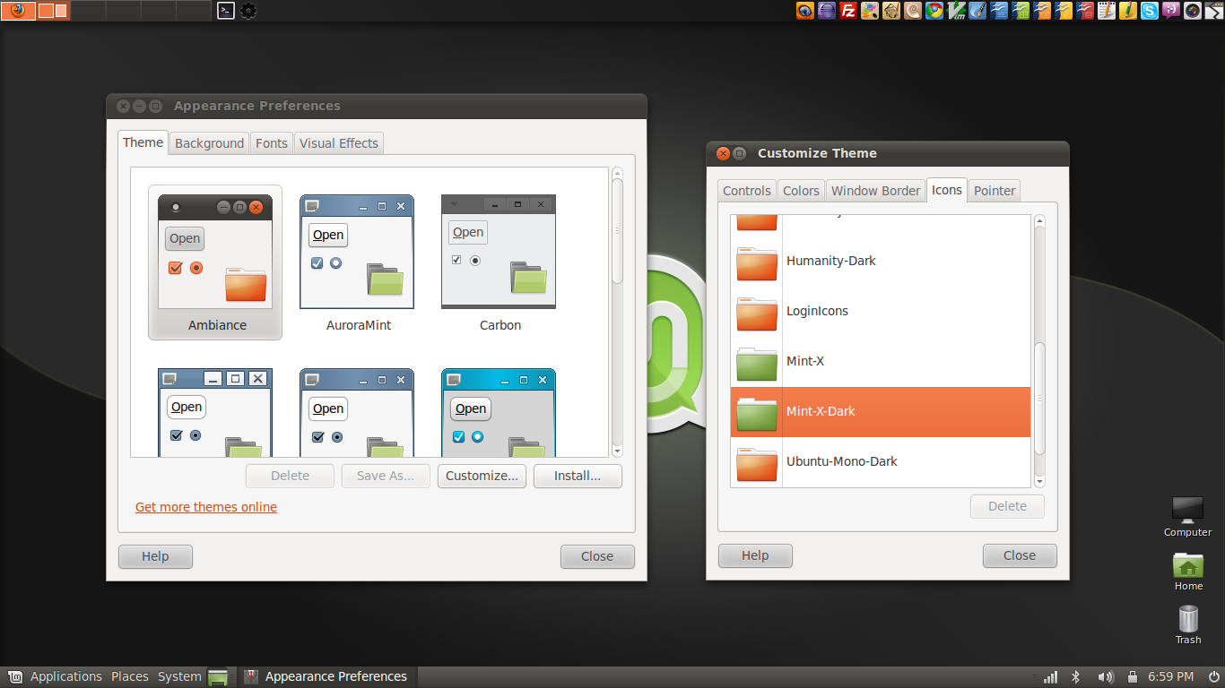Launch the camera webcam application icon
The image size is (1225, 688).
click(x=1193, y=11)
